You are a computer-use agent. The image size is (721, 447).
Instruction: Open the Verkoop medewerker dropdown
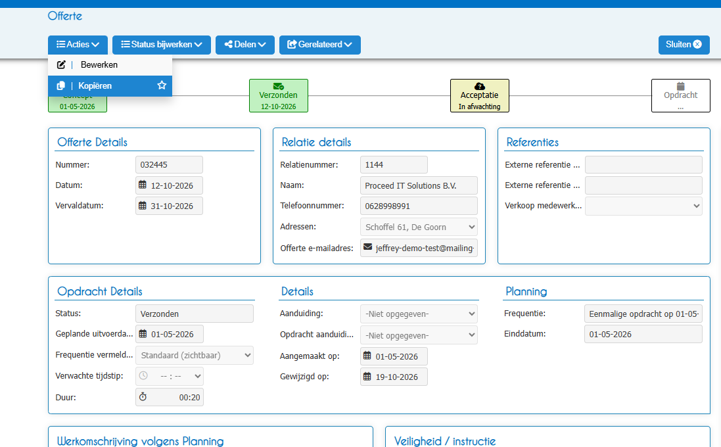[643, 206]
